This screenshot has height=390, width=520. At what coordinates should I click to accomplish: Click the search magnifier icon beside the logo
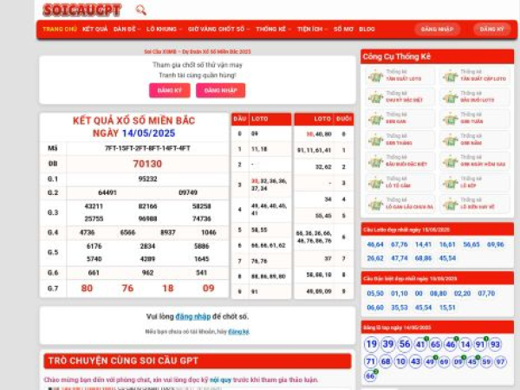coord(140,10)
